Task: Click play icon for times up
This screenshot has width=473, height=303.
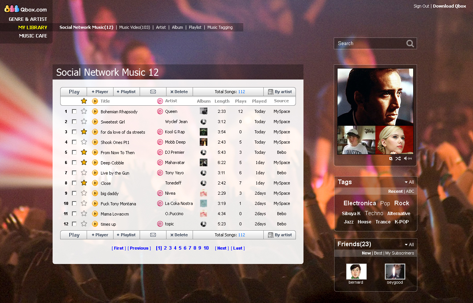Action: point(95,224)
